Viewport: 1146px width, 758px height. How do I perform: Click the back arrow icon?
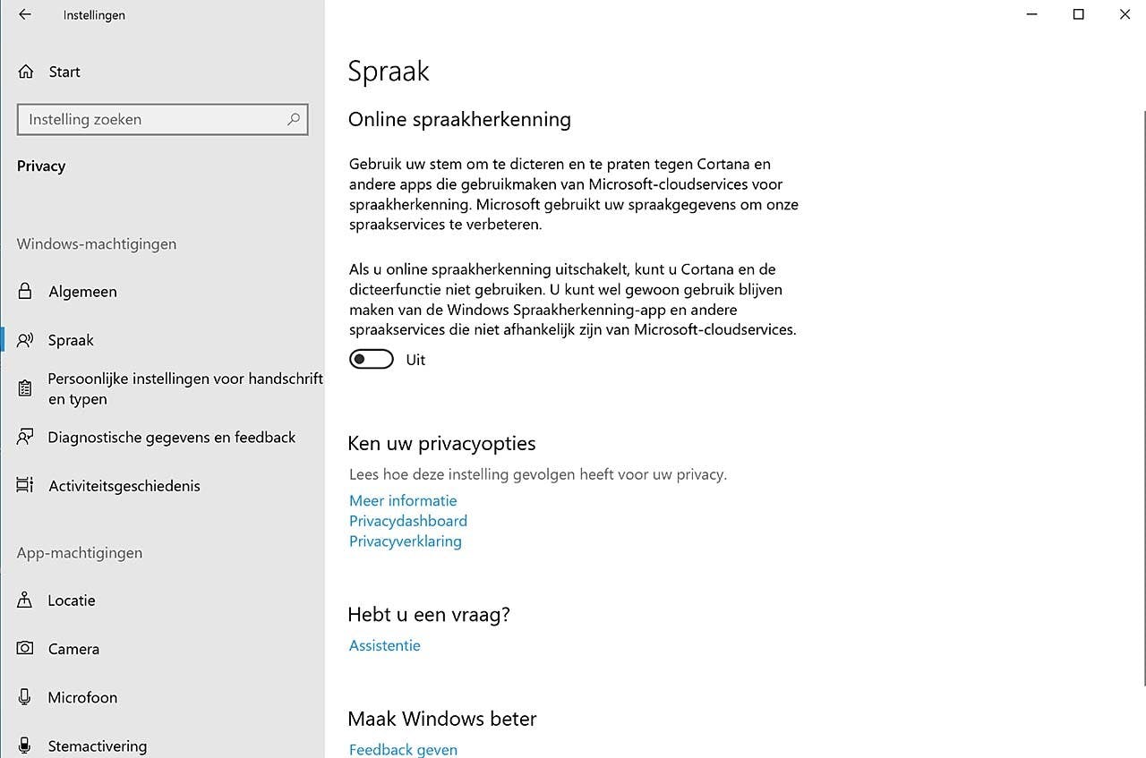pyautogui.click(x=24, y=14)
